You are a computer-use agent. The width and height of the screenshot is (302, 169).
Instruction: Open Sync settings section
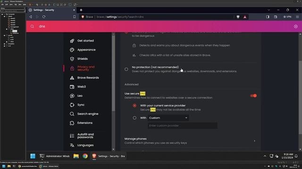coord(81,105)
